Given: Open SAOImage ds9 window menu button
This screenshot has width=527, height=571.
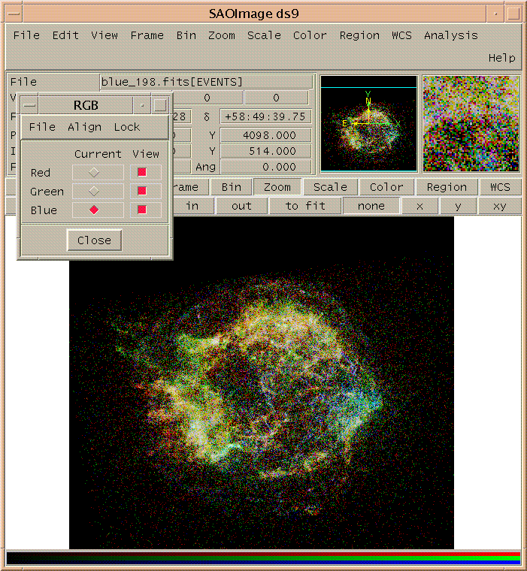Looking at the screenshot, I should click(14, 14).
